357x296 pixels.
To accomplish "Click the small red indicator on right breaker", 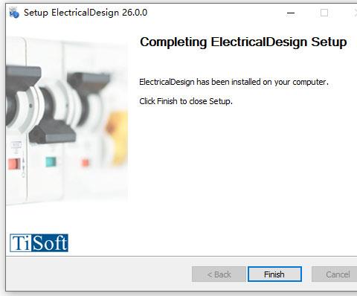I will click(86, 163).
